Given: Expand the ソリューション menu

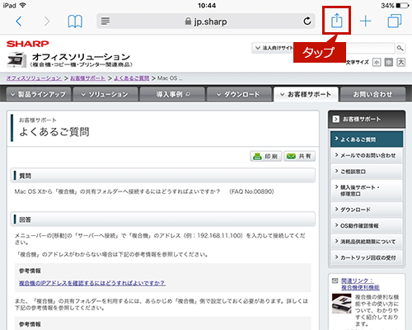Looking at the screenshot, I should point(105,94).
